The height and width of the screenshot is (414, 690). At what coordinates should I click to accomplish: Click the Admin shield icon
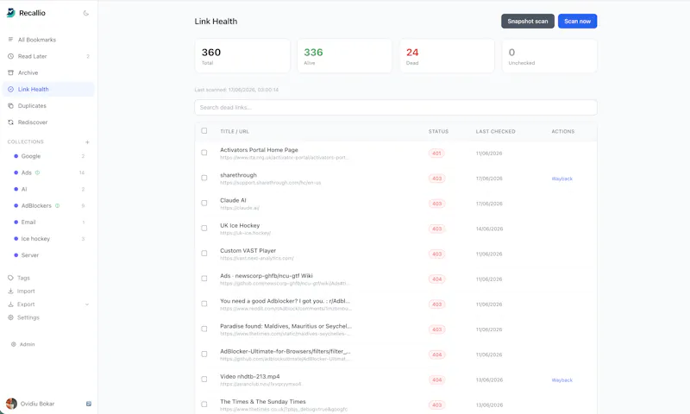click(x=14, y=344)
